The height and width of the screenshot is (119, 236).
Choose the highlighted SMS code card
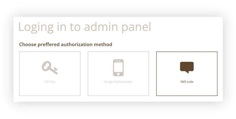pos(187,74)
